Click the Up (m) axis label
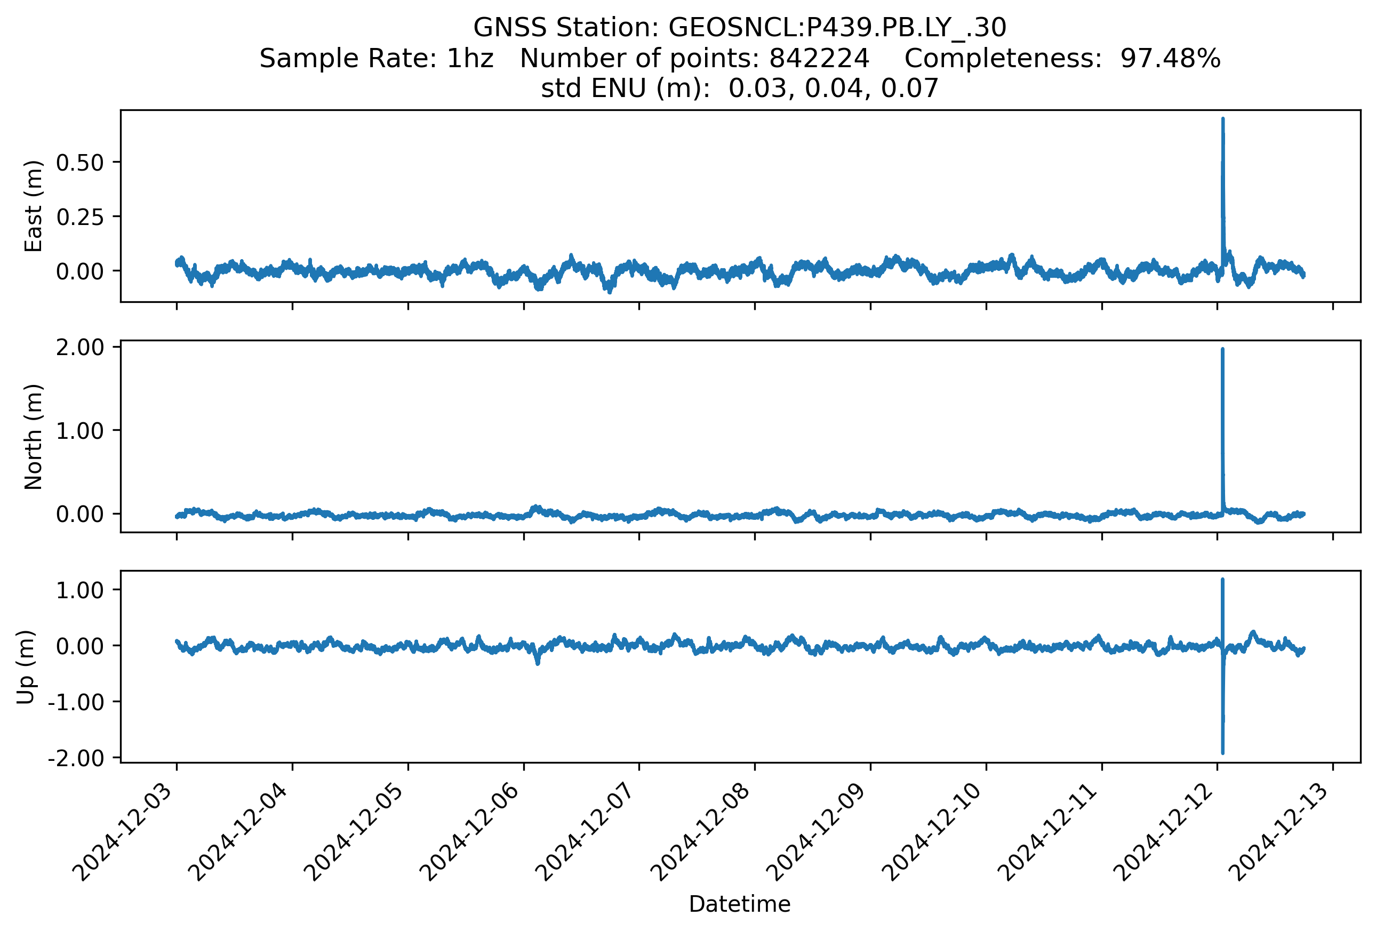 point(26,667)
